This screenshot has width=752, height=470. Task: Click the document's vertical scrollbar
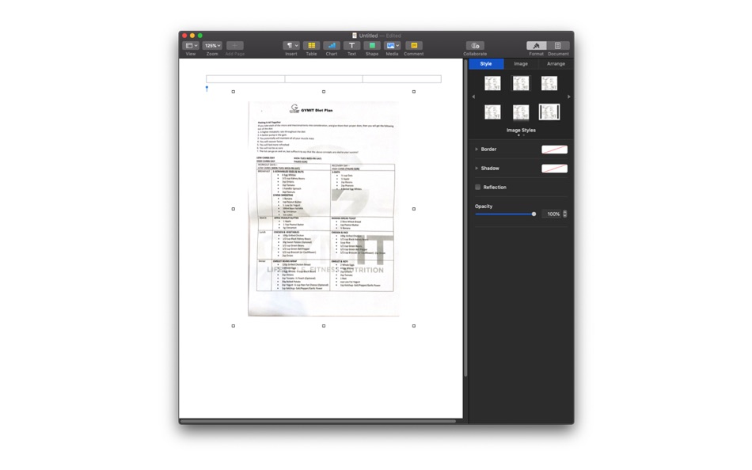click(465, 218)
